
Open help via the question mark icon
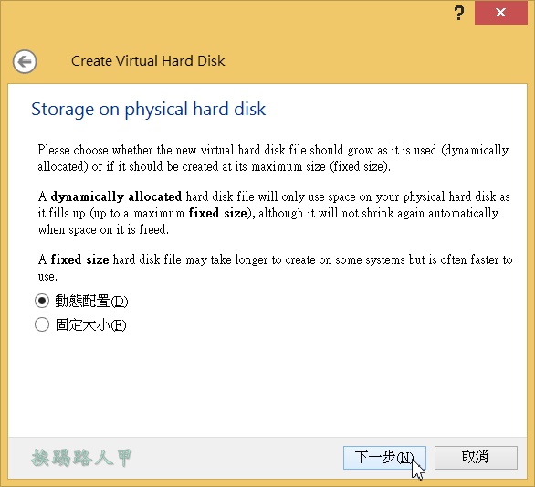pos(459,13)
